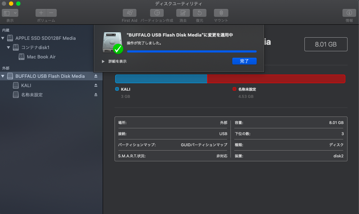Collapse BUFFALO USB Flash Disk tree

point(3,76)
